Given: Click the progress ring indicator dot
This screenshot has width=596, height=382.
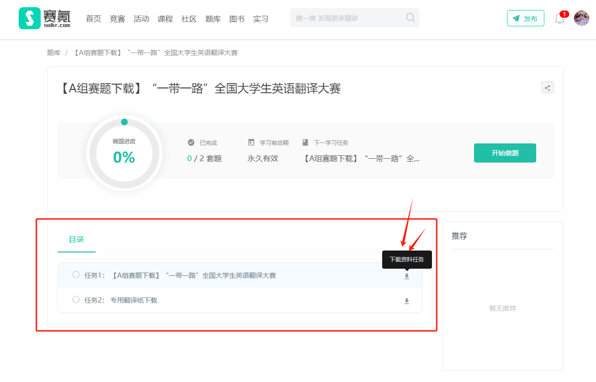Looking at the screenshot, I should 124,122.
